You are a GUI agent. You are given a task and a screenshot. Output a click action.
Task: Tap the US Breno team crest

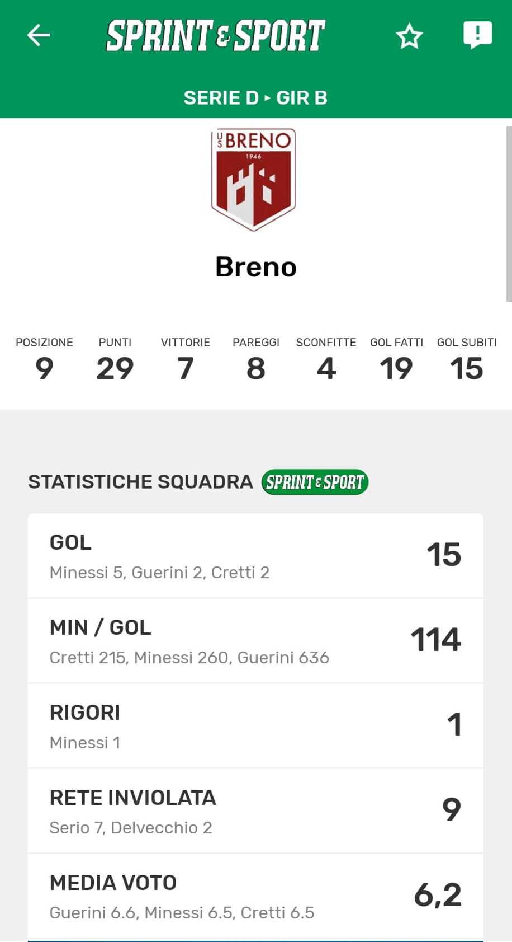[254, 179]
